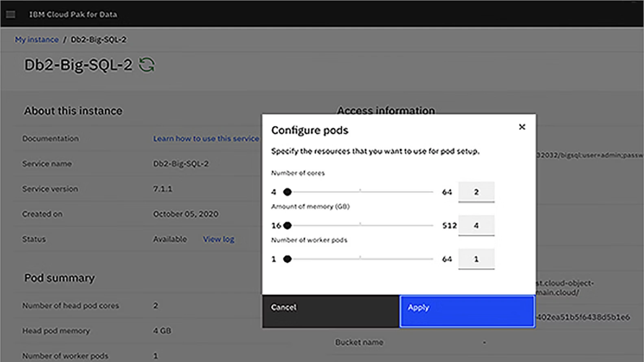Screen dimensions: 644x362
Task: Click the My instance breadcrumb link
Action: 37,40
